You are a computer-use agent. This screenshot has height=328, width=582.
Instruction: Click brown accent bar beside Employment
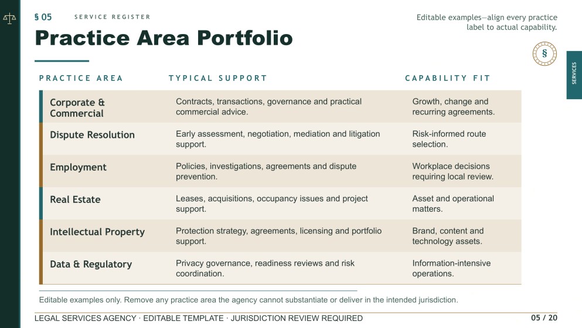[41, 171]
